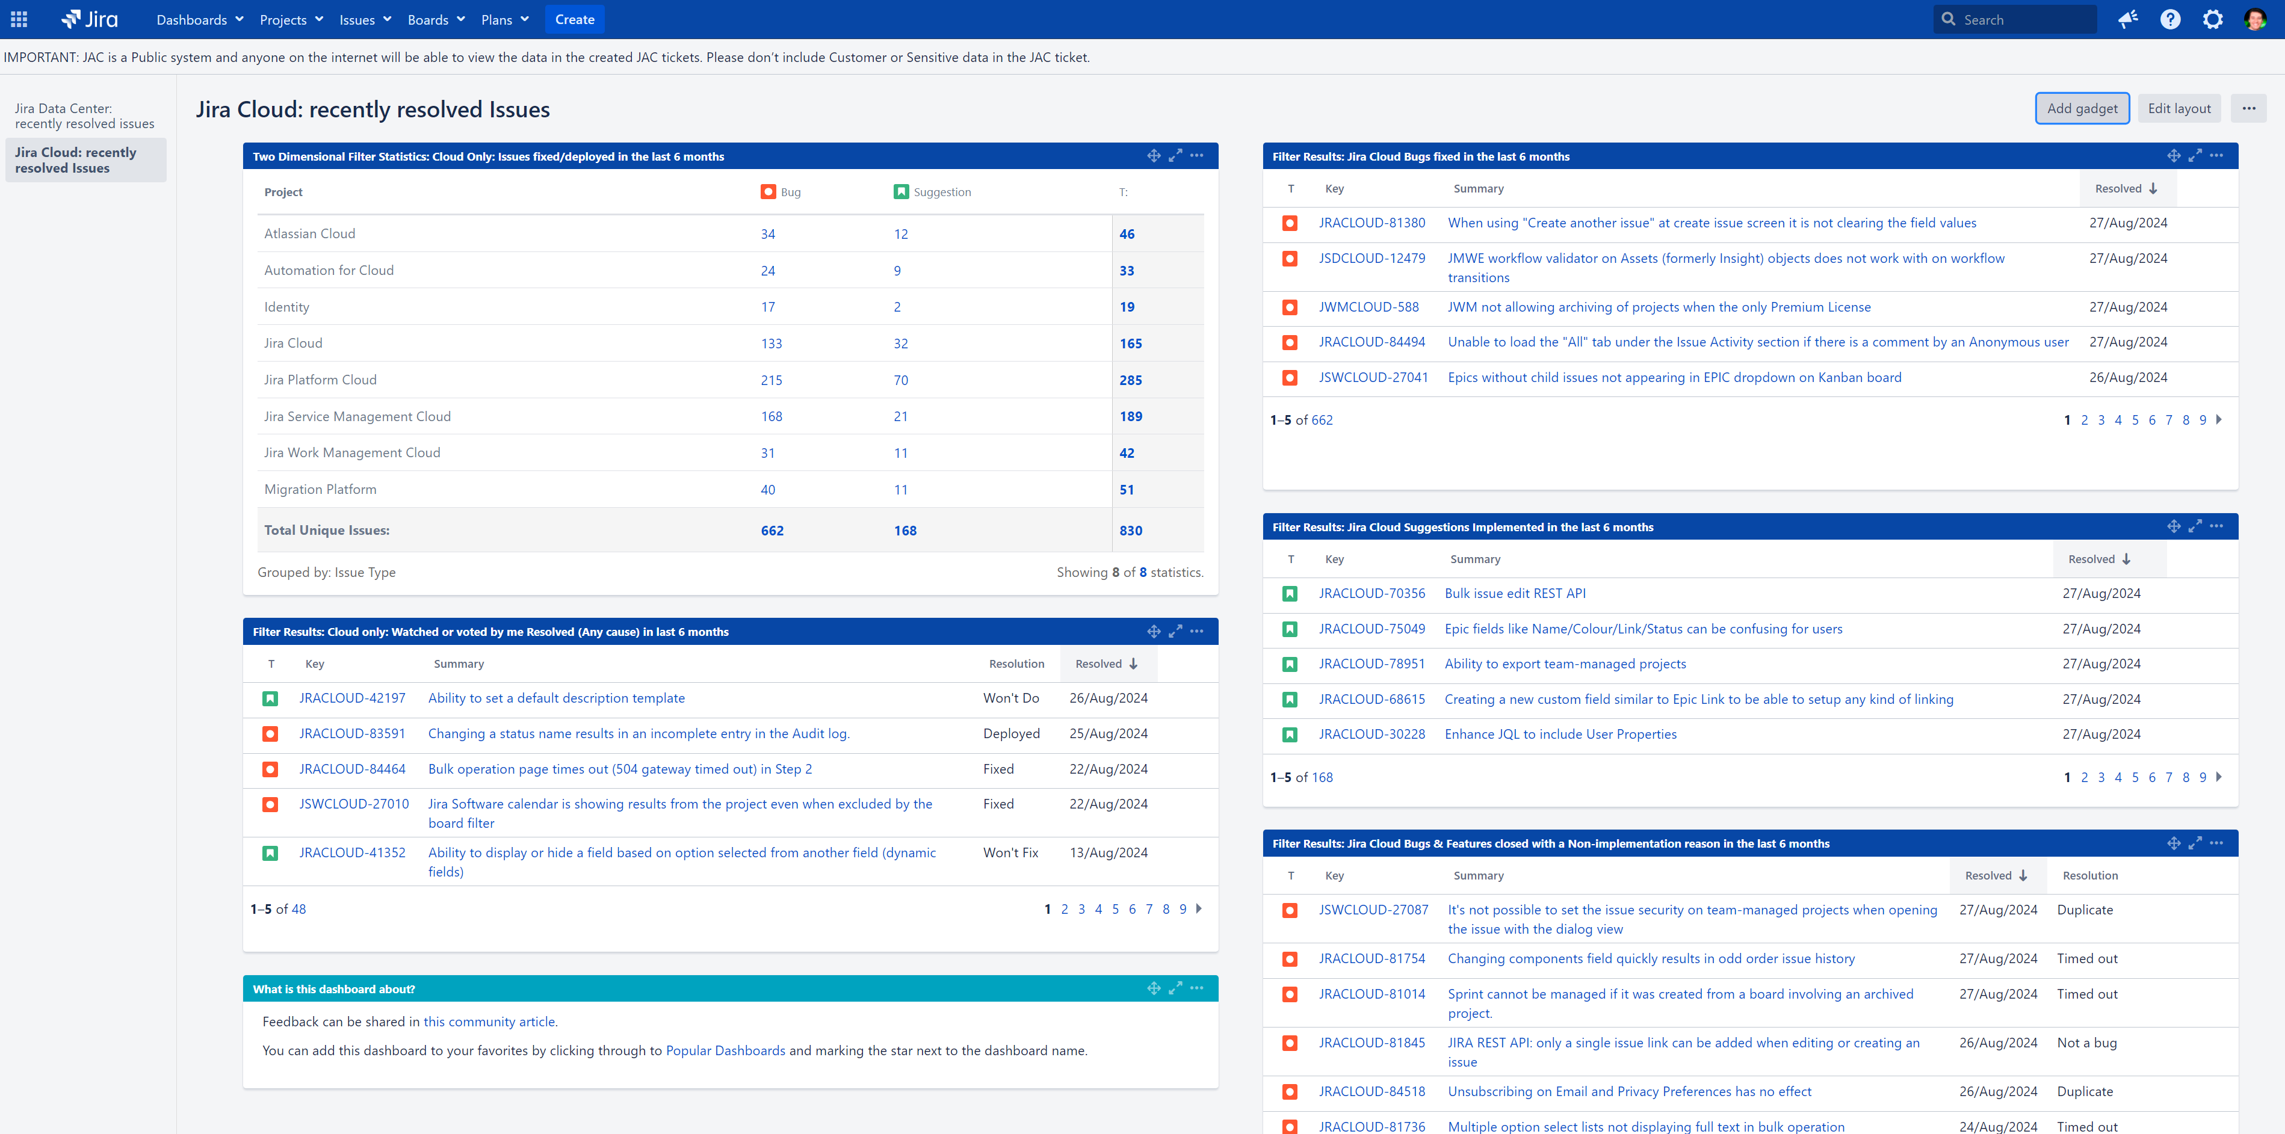Click the 48 total link in Watched gadget

[298, 910]
